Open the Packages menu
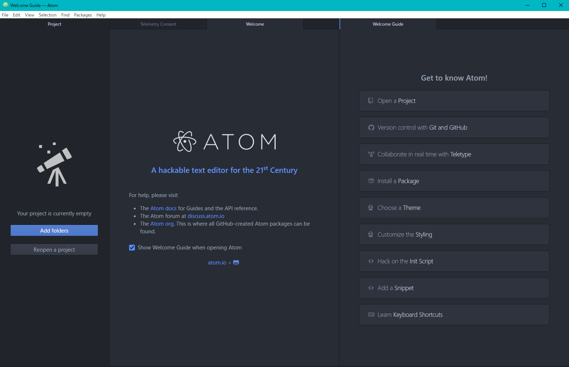 coord(83,15)
